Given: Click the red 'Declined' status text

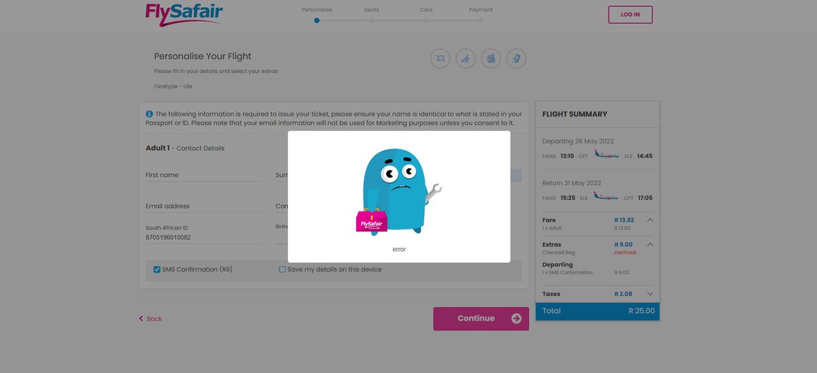Looking at the screenshot, I should tap(625, 253).
